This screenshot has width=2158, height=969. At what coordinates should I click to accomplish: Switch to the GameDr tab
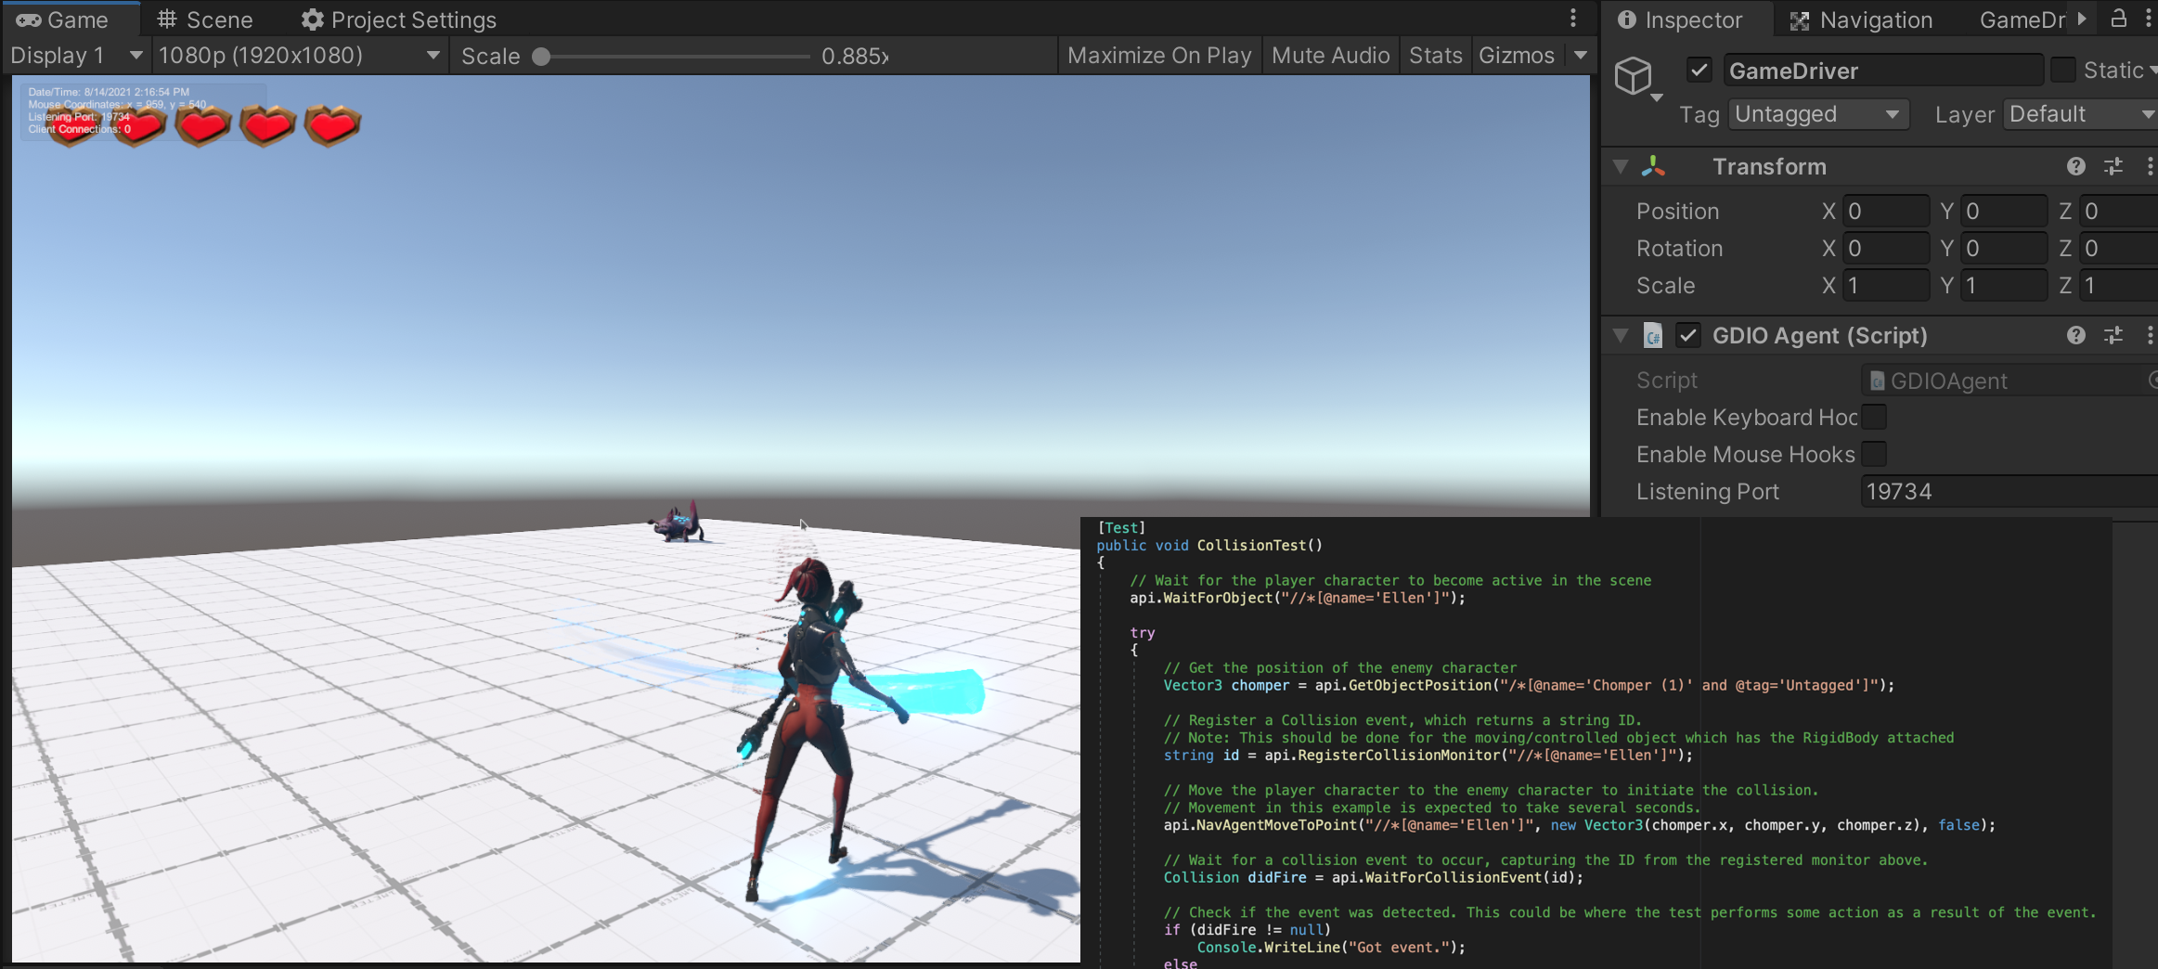tap(2022, 19)
